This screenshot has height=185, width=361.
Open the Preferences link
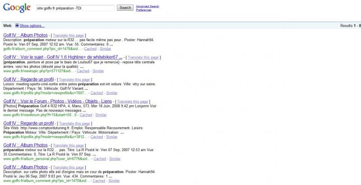coord(143,10)
